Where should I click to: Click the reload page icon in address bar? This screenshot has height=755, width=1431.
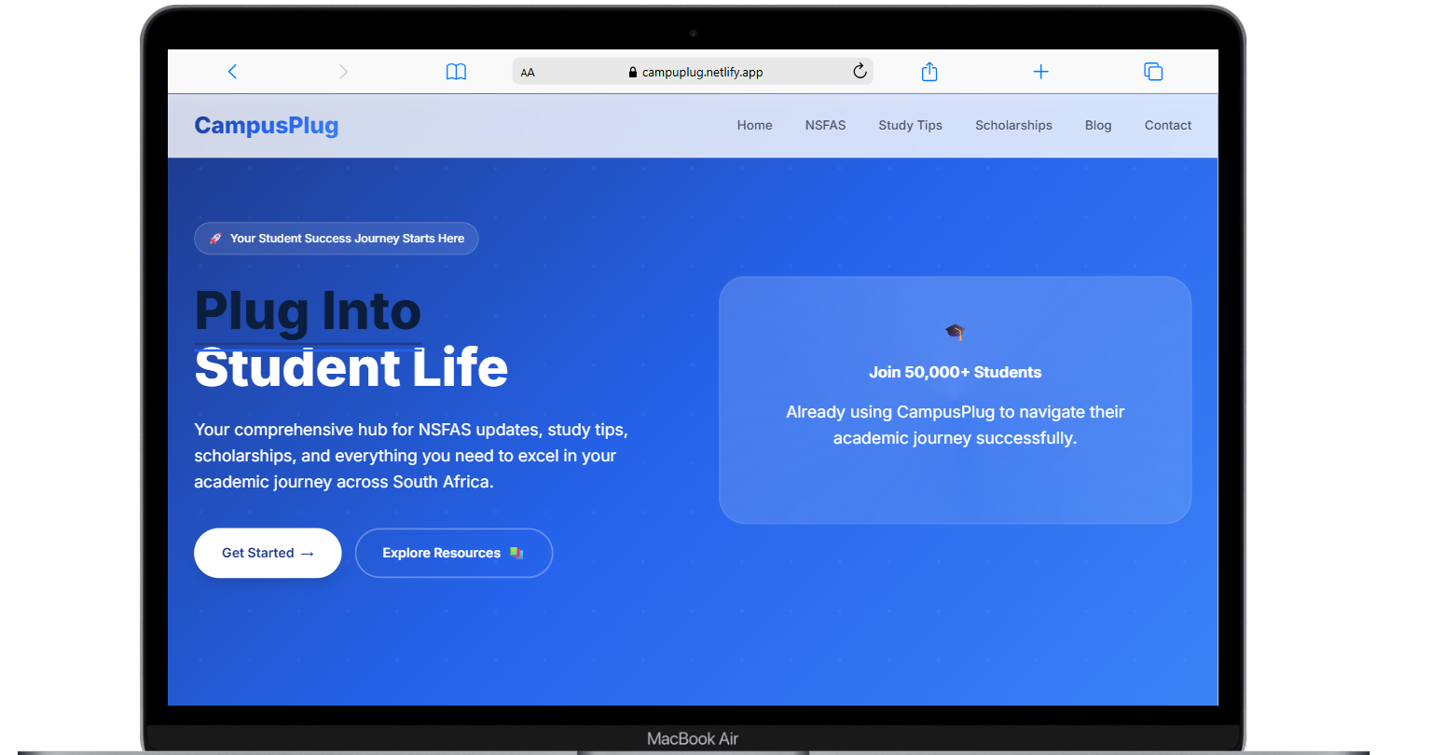[859, 70]
